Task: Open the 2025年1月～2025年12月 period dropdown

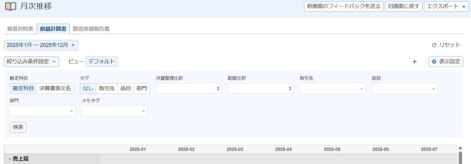Action: 41,45
